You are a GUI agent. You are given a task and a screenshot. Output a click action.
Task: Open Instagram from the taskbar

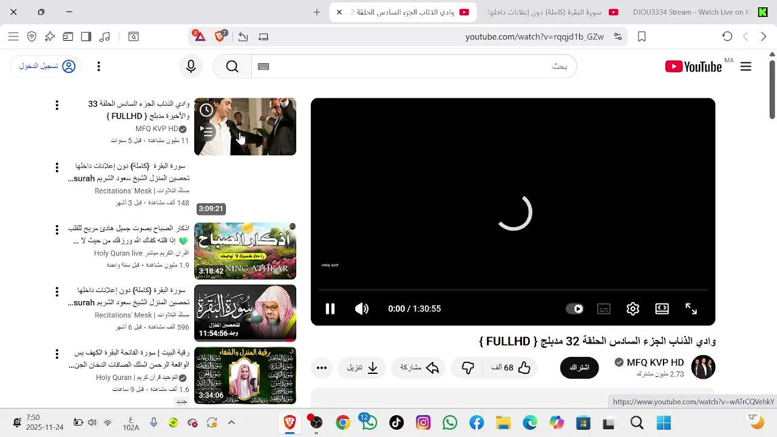423,422
